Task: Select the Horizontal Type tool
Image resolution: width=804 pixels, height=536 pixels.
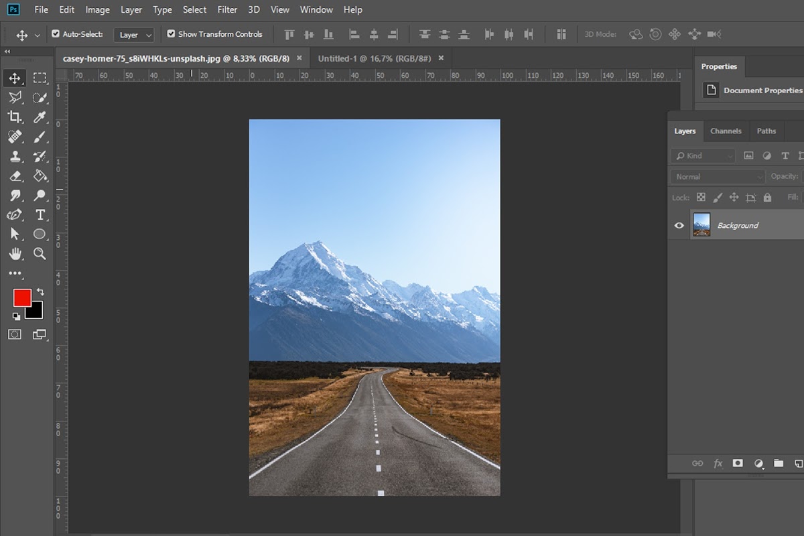Action: coord(39,214)
